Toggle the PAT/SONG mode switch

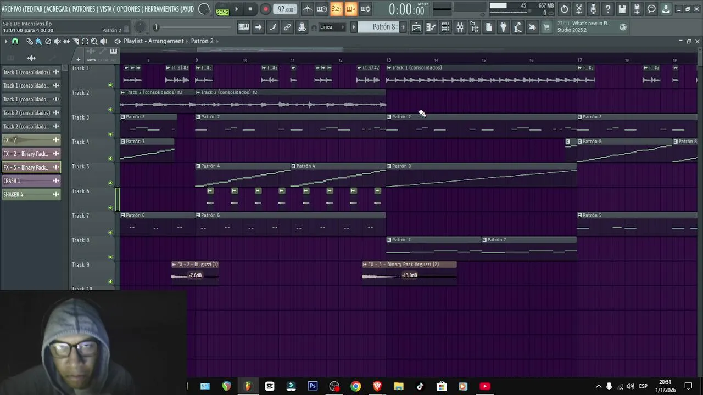click(x=222, y=9)
